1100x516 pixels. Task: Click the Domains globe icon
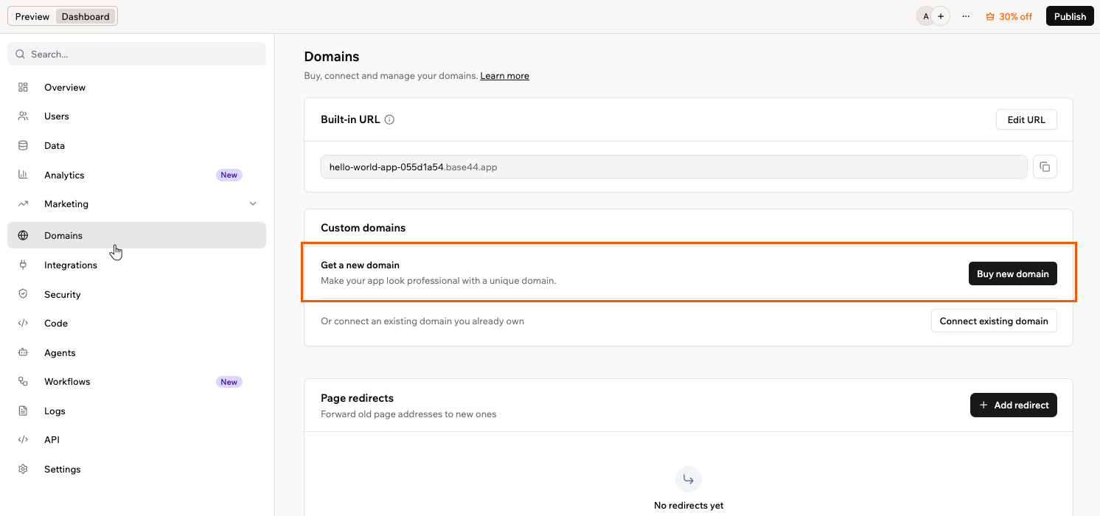click(x=23, y=236)
